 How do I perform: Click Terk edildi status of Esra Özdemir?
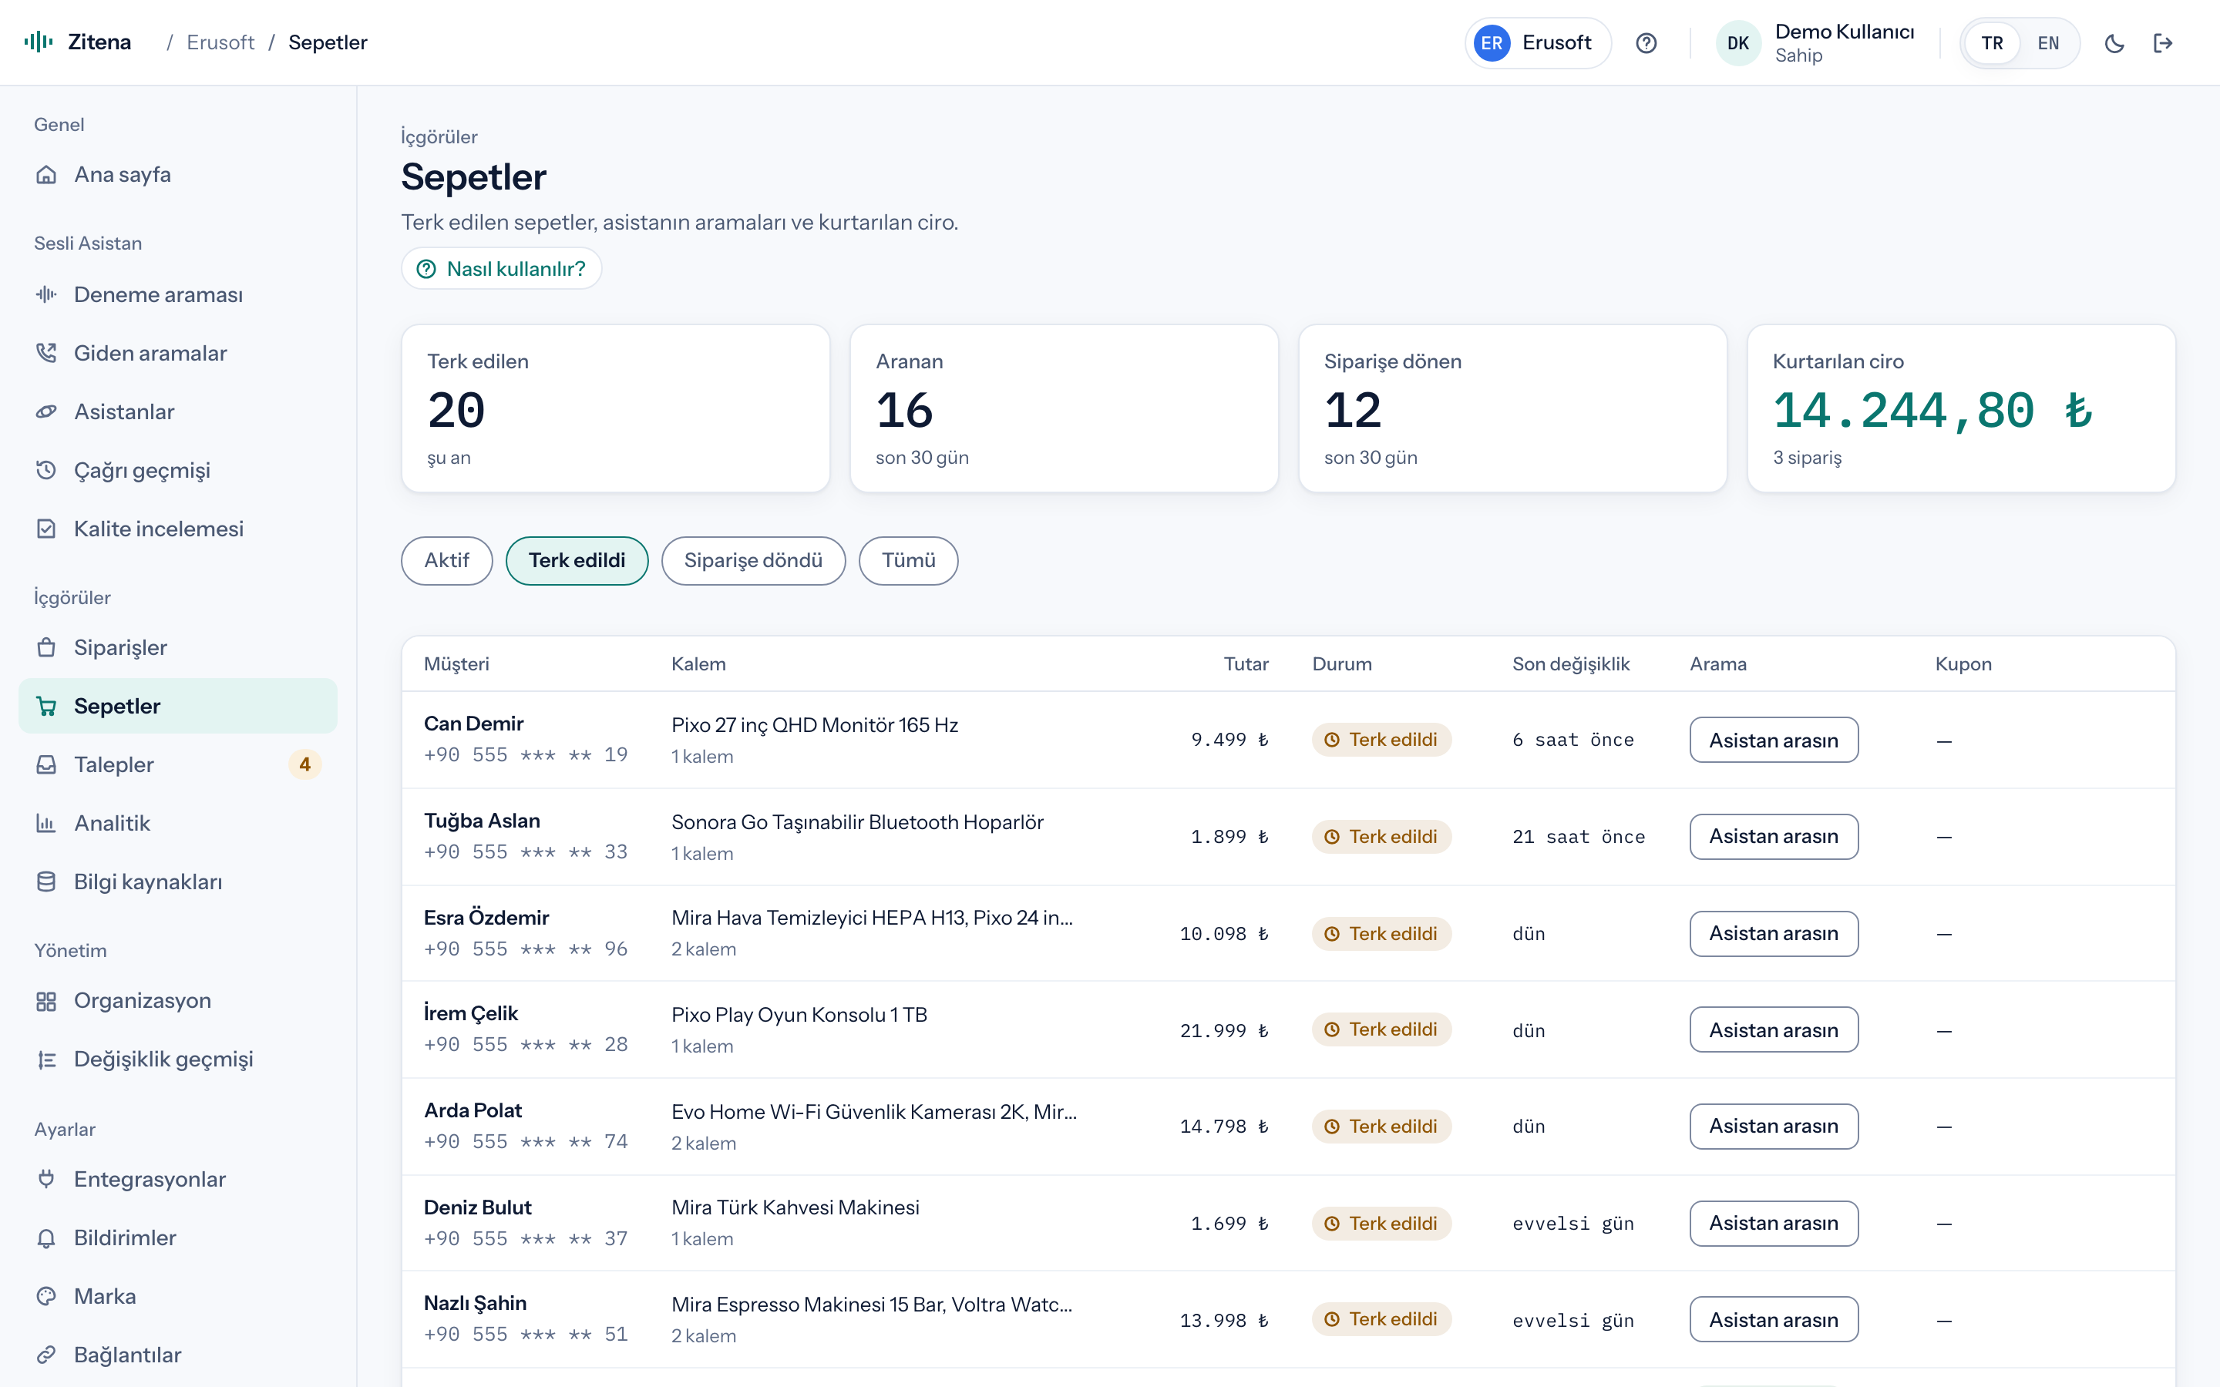[1381, 934]
